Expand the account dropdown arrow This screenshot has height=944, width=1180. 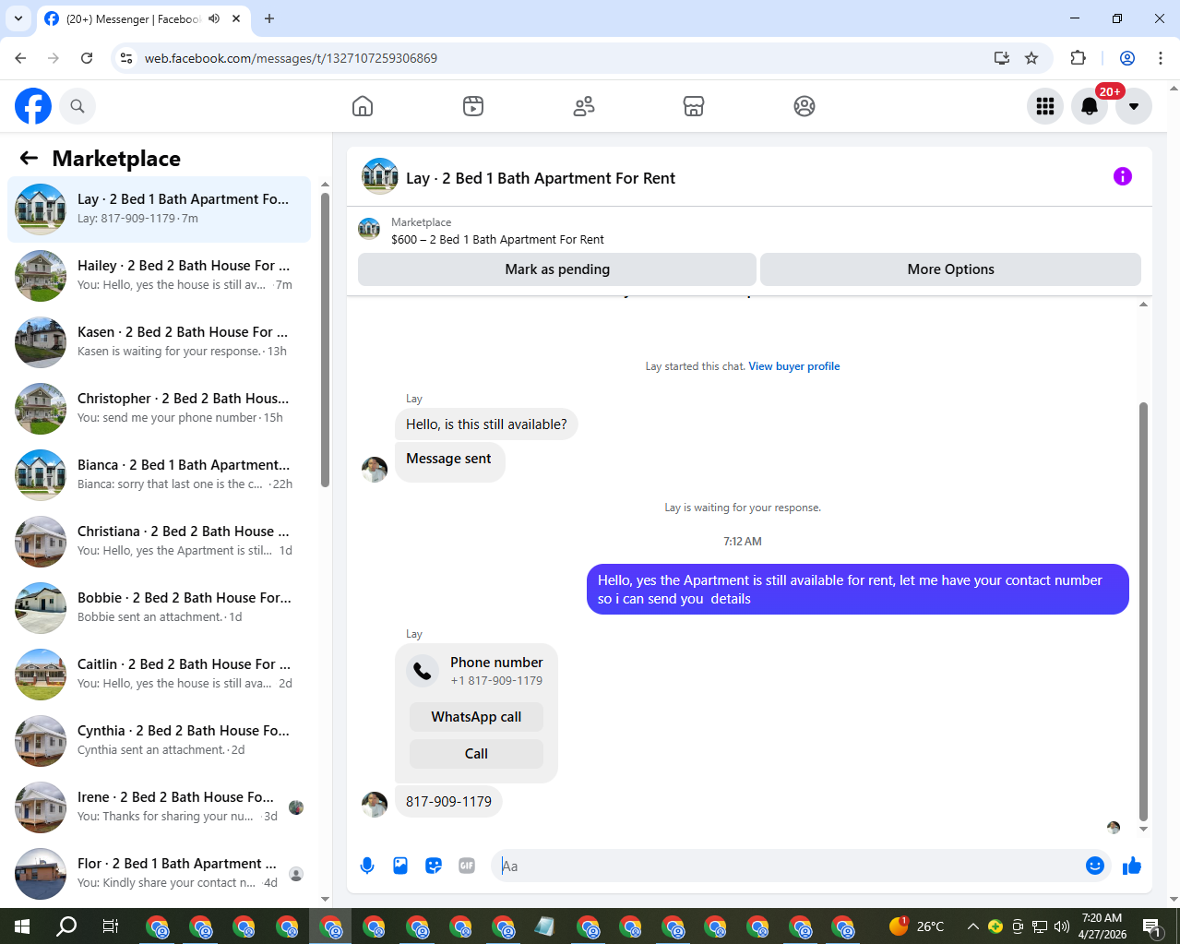1134,106
